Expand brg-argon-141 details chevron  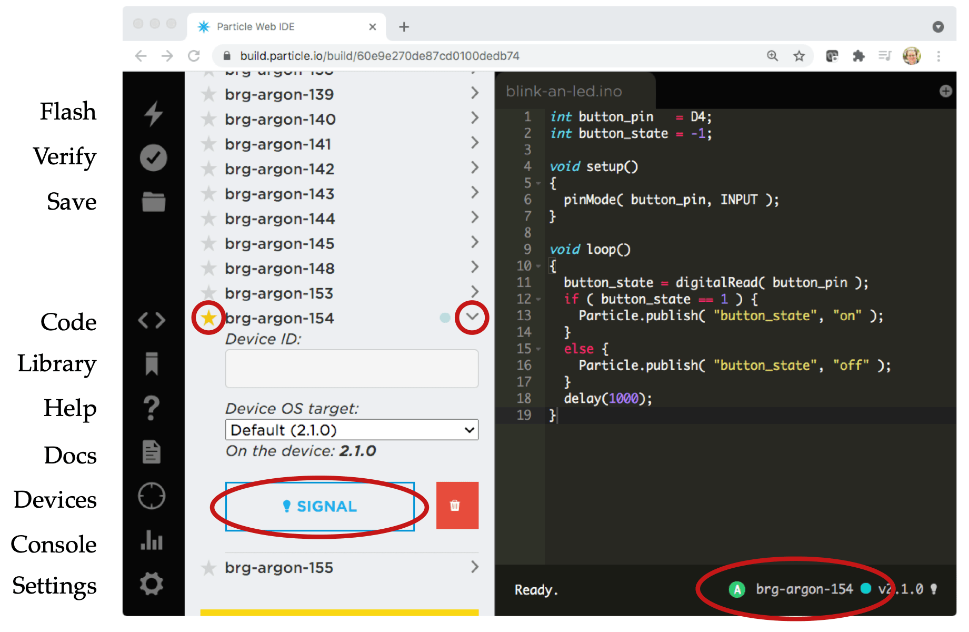pyautogui.click(x=474, y=142)
